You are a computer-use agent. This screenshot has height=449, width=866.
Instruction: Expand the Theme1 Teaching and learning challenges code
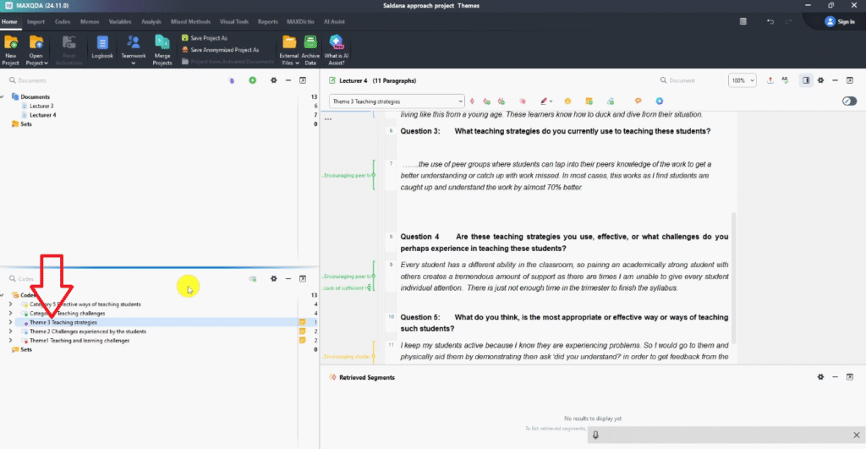click(x=10, y=341)
